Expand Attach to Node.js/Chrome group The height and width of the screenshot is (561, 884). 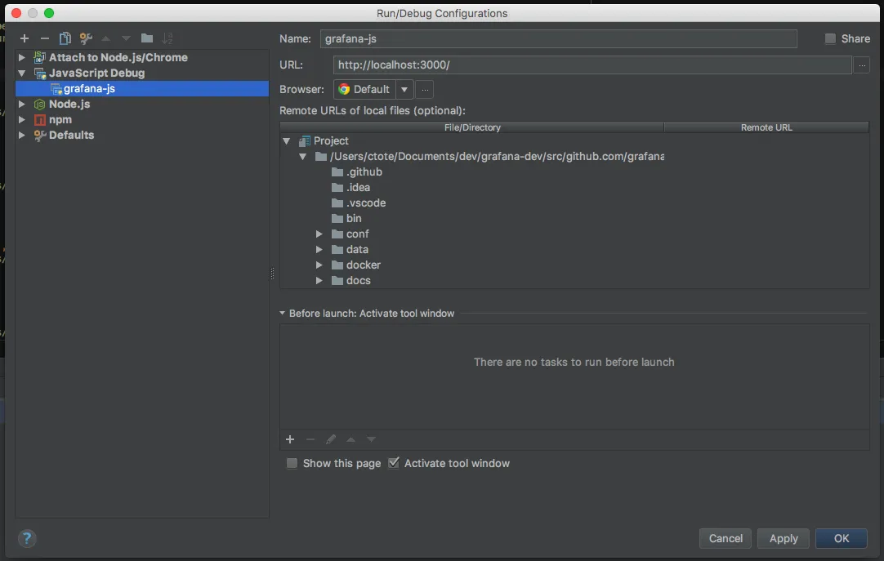pos(21,57)
